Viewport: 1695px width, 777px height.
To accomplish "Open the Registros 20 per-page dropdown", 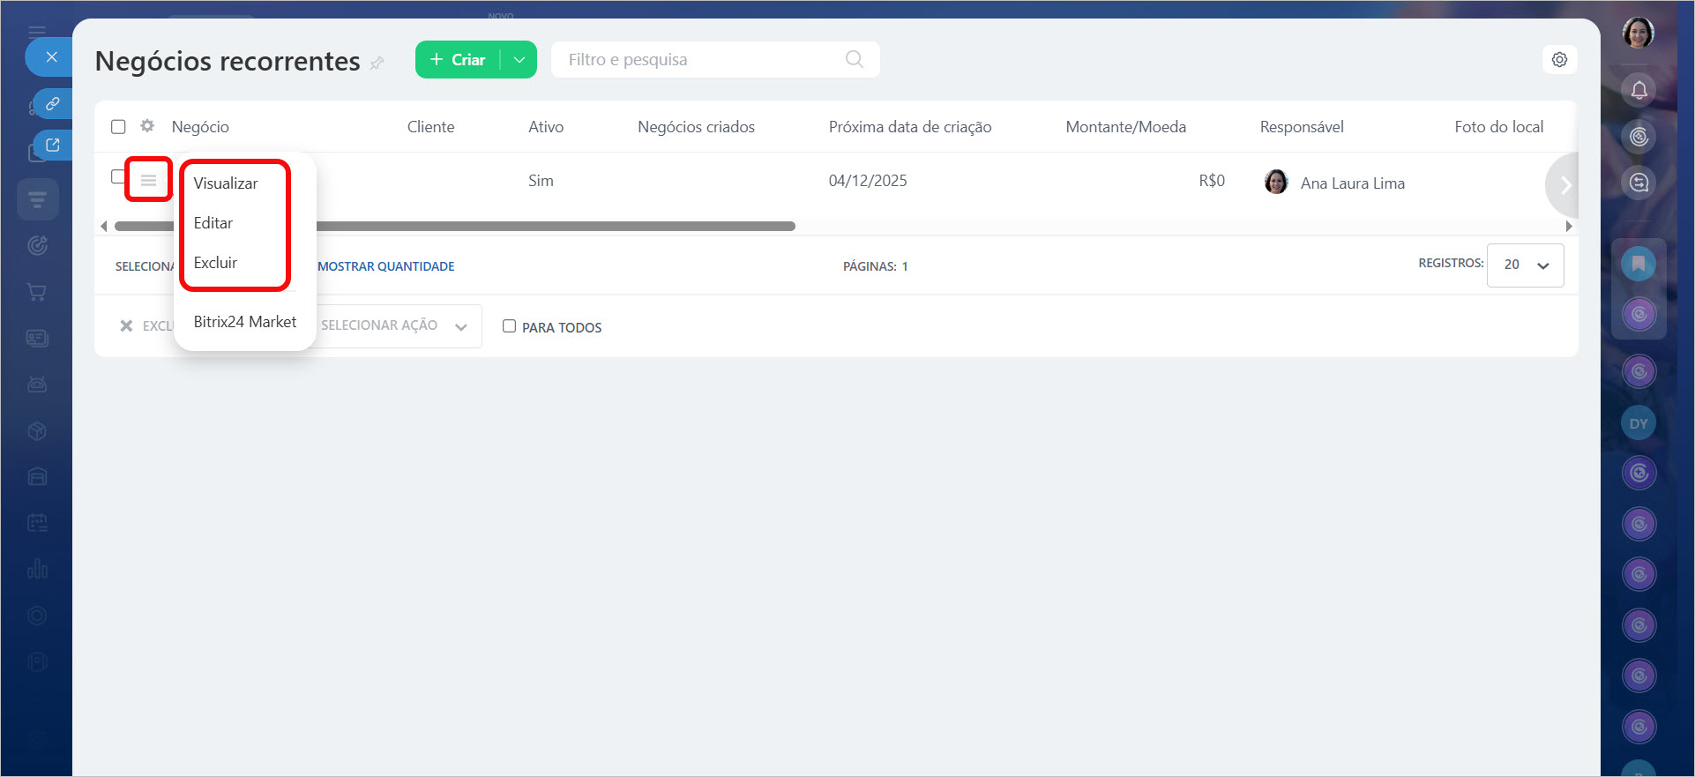I will 1525,265.
